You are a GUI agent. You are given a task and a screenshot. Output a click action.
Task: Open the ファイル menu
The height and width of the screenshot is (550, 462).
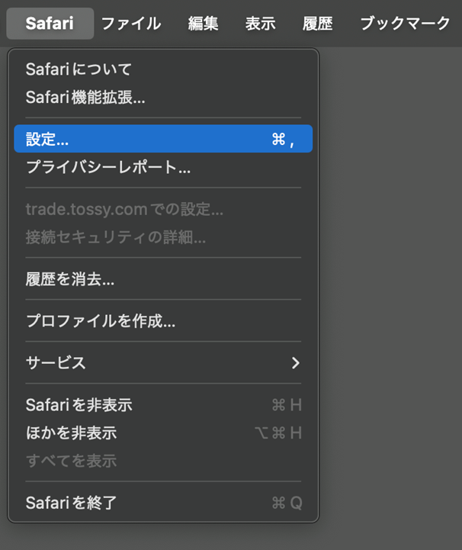(130, 23)
